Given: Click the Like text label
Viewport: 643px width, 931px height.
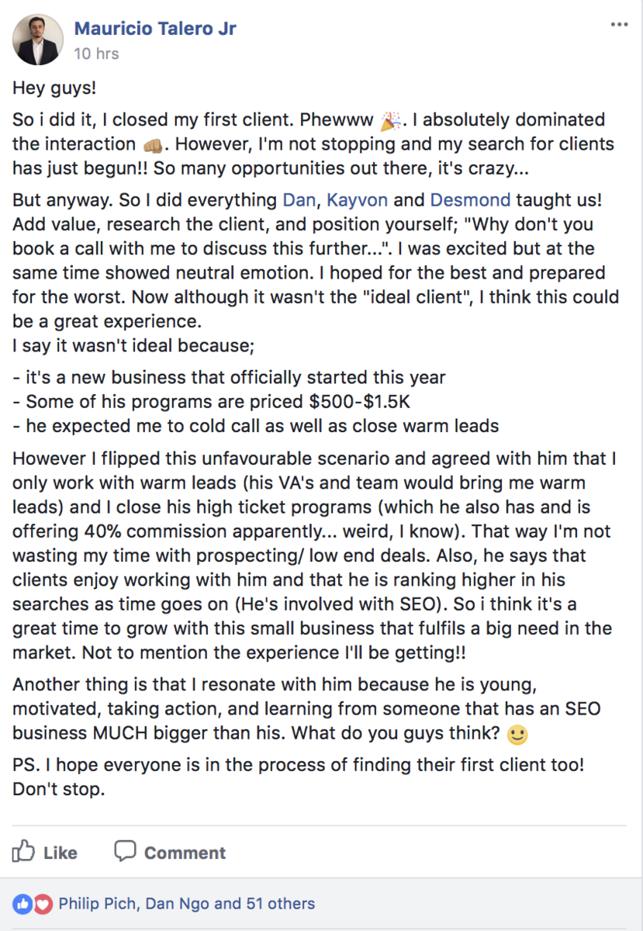Looking at the screenshot, I should click(60, 853).
